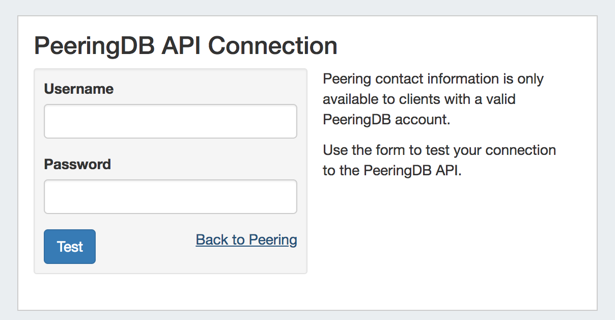This screenshot has height=320, width=615.
Task: Click the Username input field
Action: click(x=170, y=121)
